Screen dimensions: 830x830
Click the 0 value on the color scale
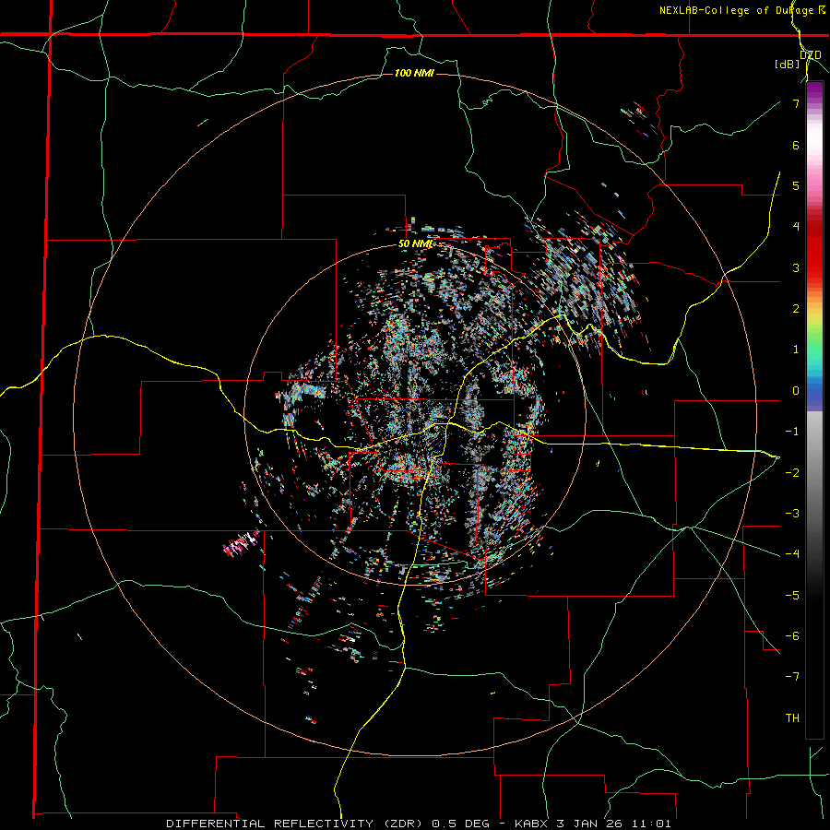(796, 391)
